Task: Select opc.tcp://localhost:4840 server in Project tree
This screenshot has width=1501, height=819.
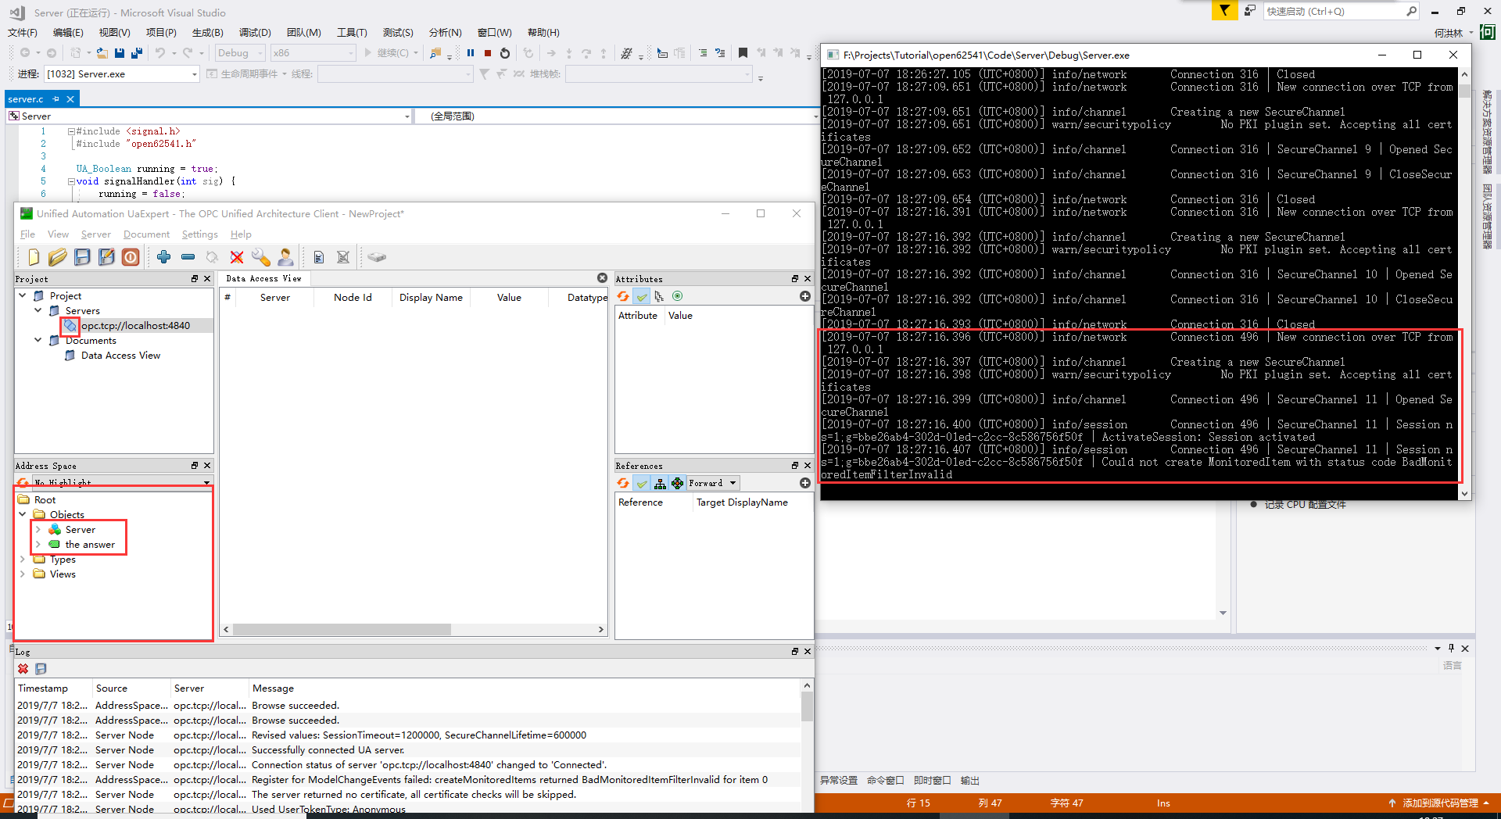Action: coord(135,326)
